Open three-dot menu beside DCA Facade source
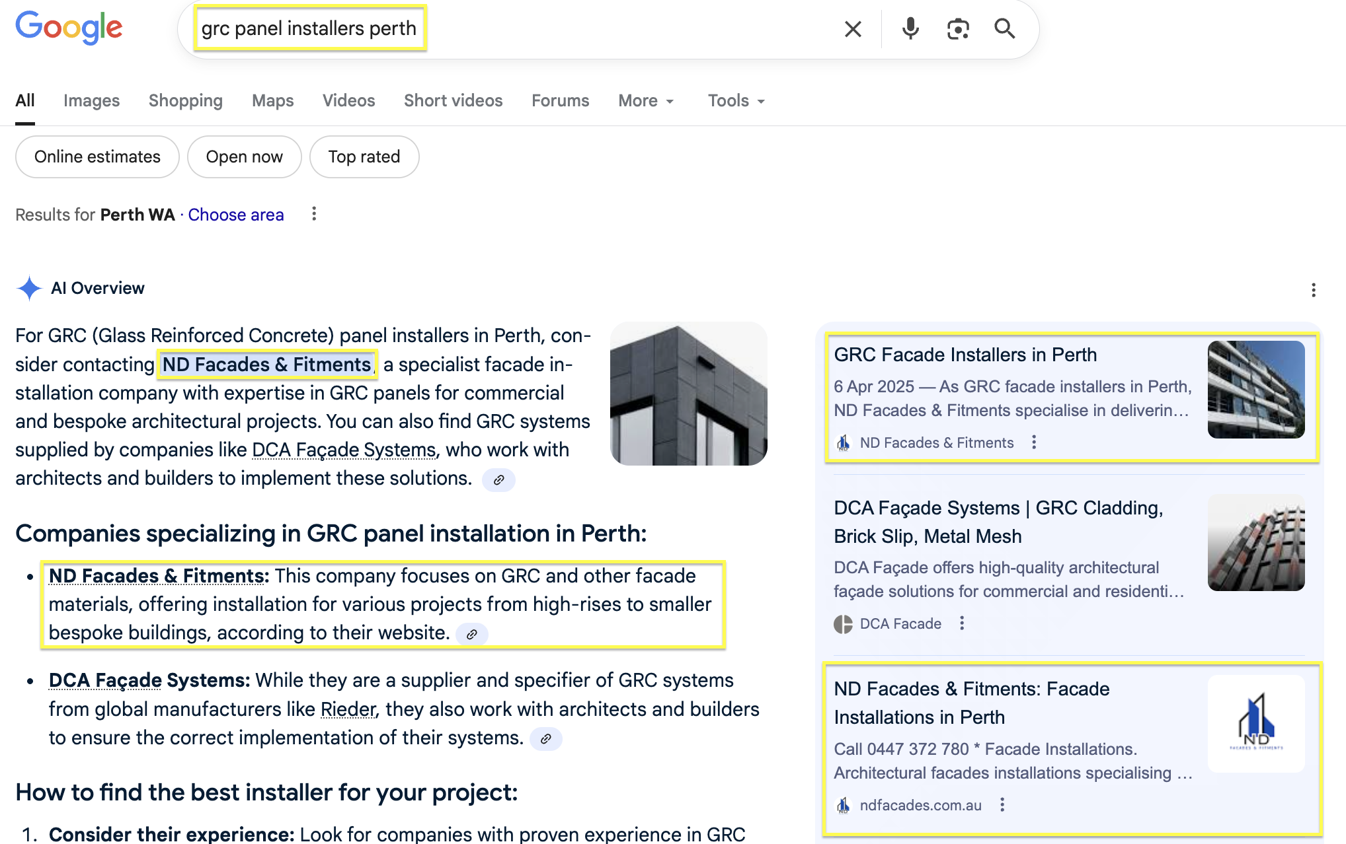The image size is (1346, 844). tap(962, 623)
